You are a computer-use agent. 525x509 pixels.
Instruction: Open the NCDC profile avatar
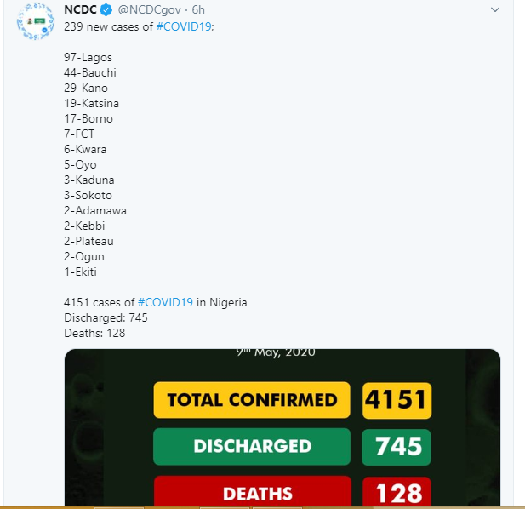(x=36, y=21)
